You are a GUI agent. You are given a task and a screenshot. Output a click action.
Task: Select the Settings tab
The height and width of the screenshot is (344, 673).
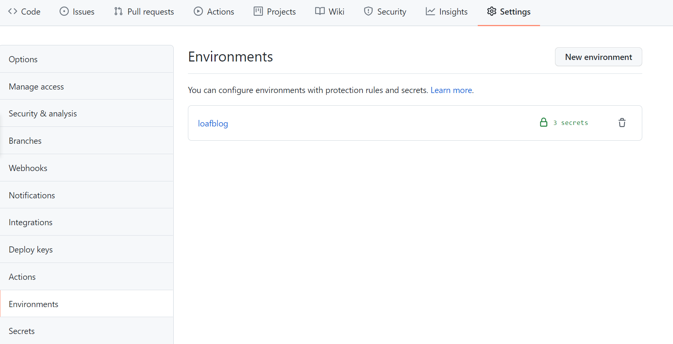pyautogui.click(x=509, y=12)
